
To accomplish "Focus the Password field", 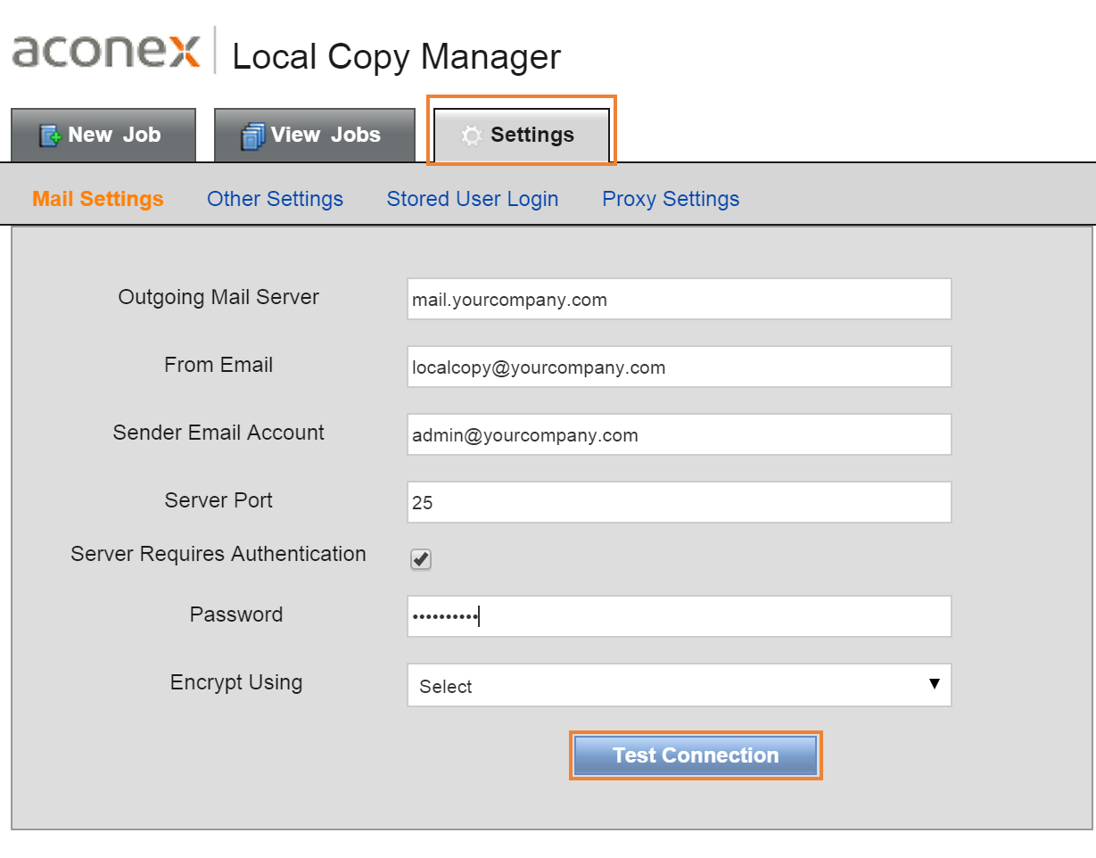I will pos(680,616).
